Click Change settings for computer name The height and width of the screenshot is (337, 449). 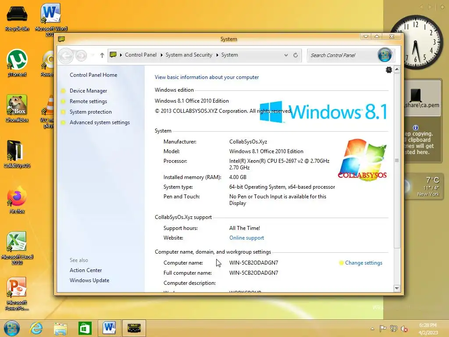[x=363, y=263]
